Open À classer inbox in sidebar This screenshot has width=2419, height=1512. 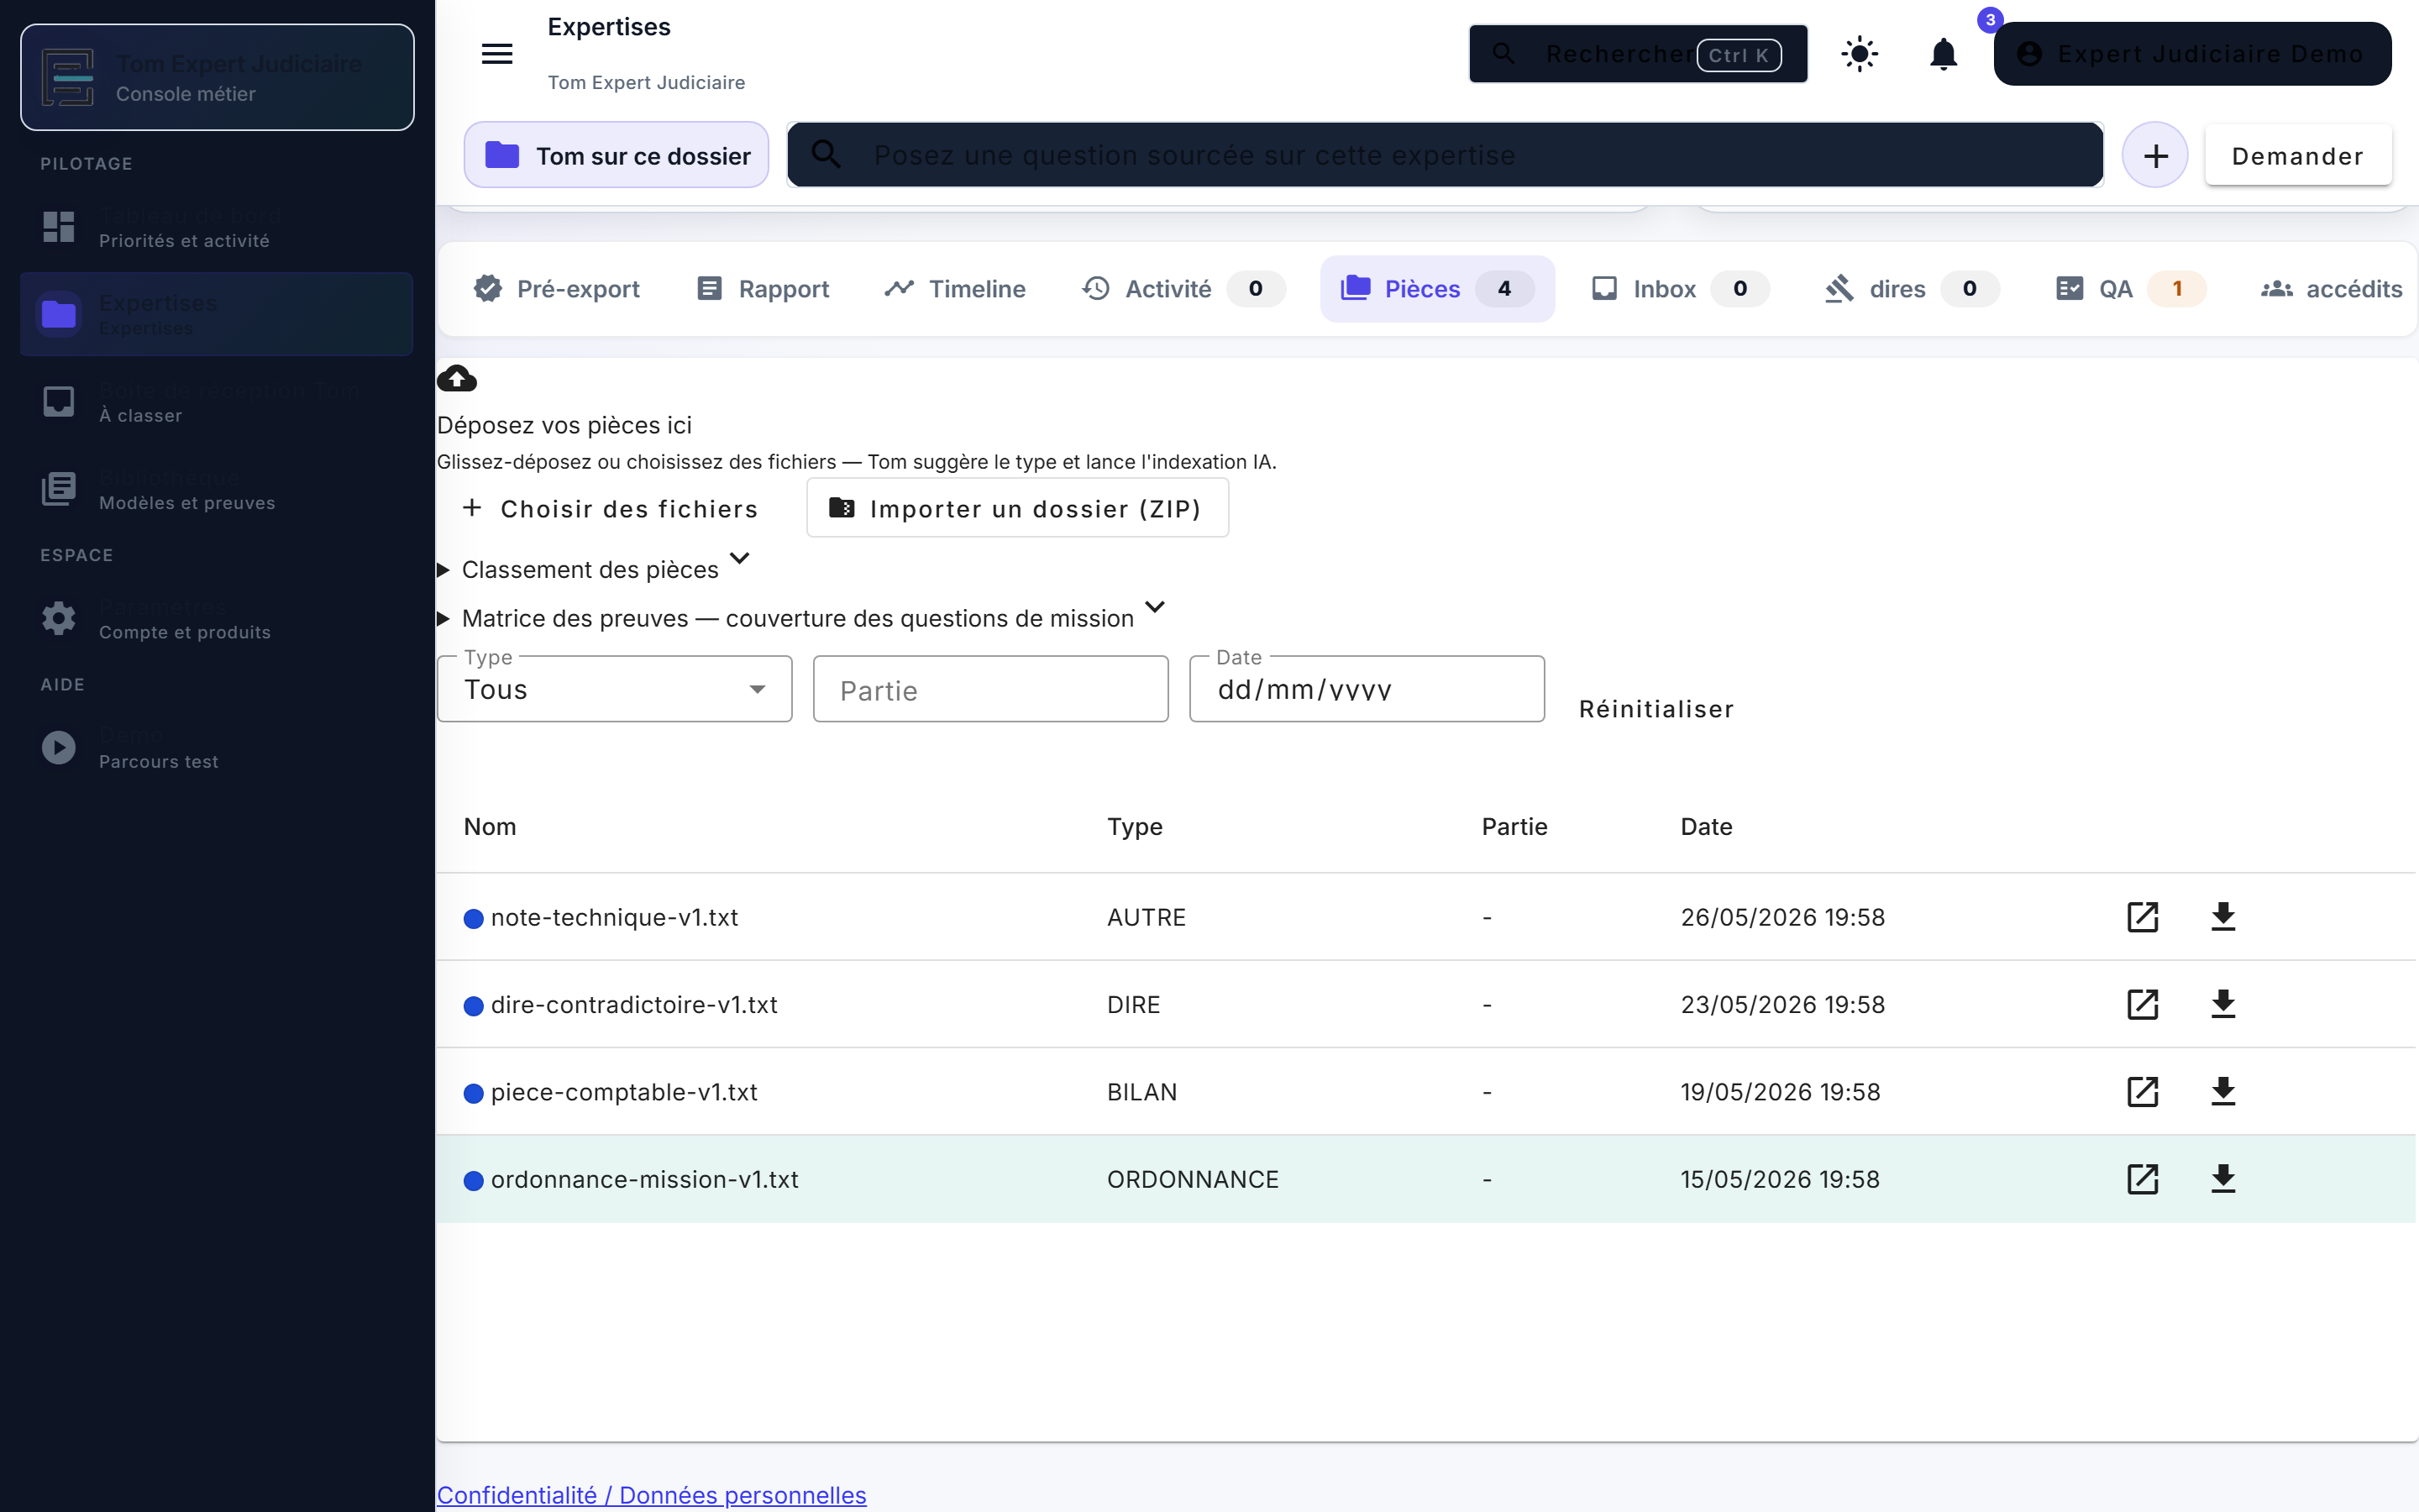[x=217, y=402]
